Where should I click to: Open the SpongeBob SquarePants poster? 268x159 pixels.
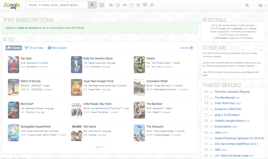click(13, 133)
